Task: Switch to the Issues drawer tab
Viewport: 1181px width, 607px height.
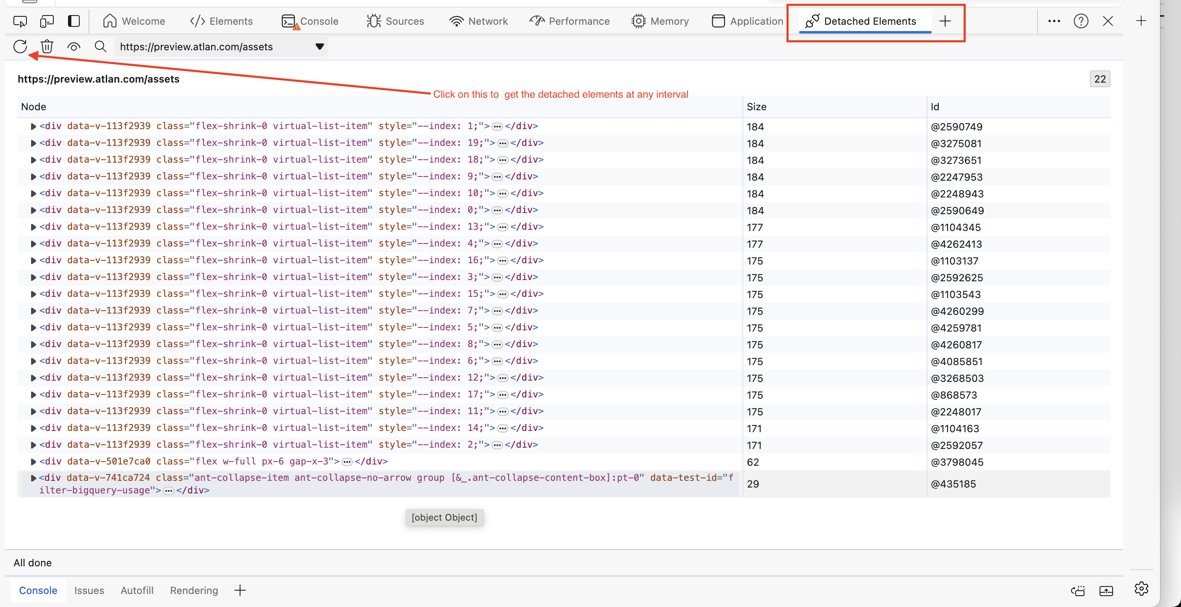Action: click(89, 591)
